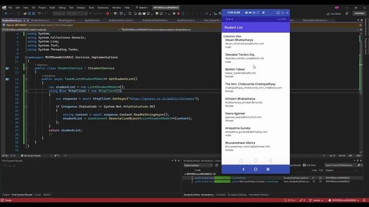Open the gorest.co.in API URL link
Viewport: 369px width, 207px height.
coord(162,98)
